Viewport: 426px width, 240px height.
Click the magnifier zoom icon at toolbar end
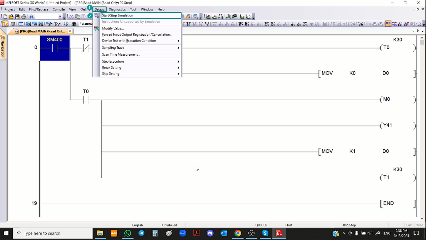[x=419, y=24]
